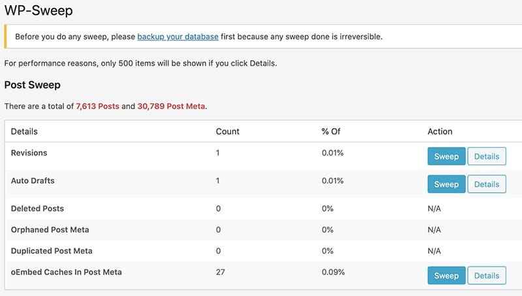
Task: Select the Deleted Posts row label
Action: (37, 208)
